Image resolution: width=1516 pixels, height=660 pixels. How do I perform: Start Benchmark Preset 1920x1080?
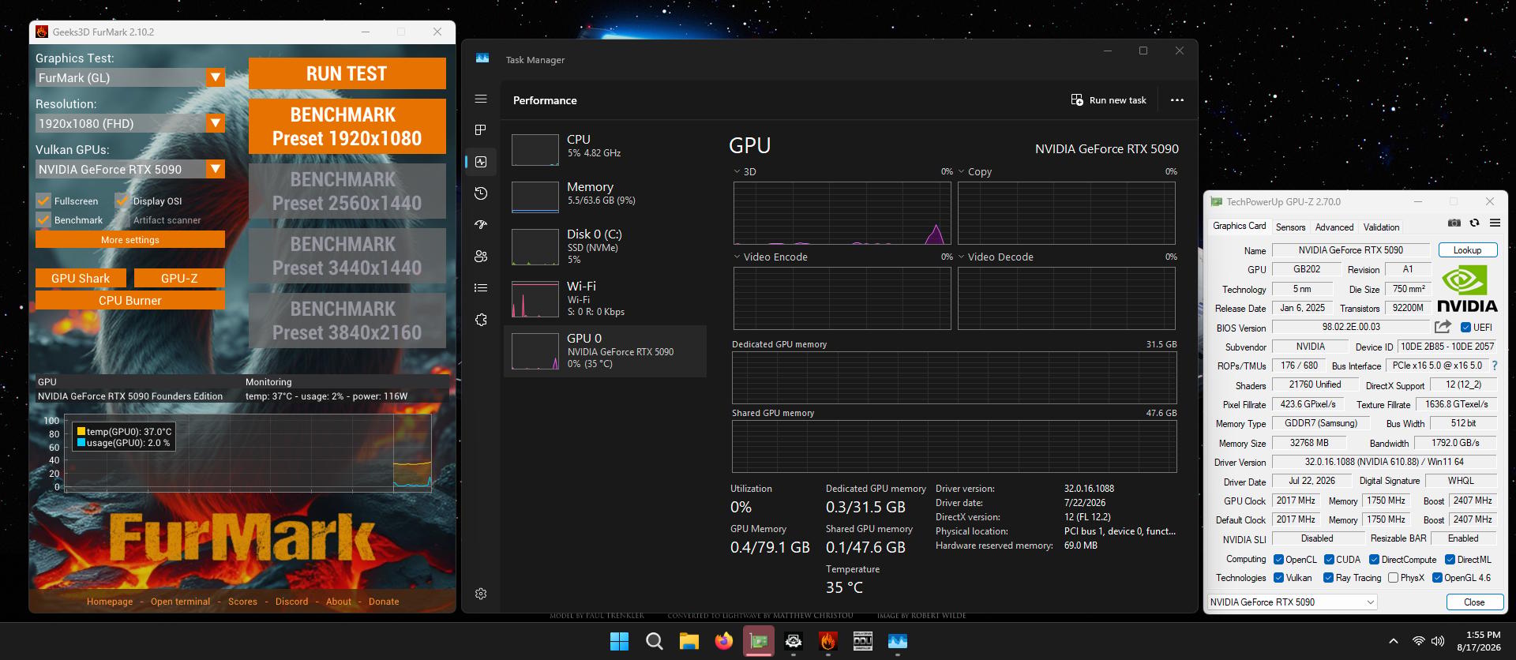coord(347,126)
